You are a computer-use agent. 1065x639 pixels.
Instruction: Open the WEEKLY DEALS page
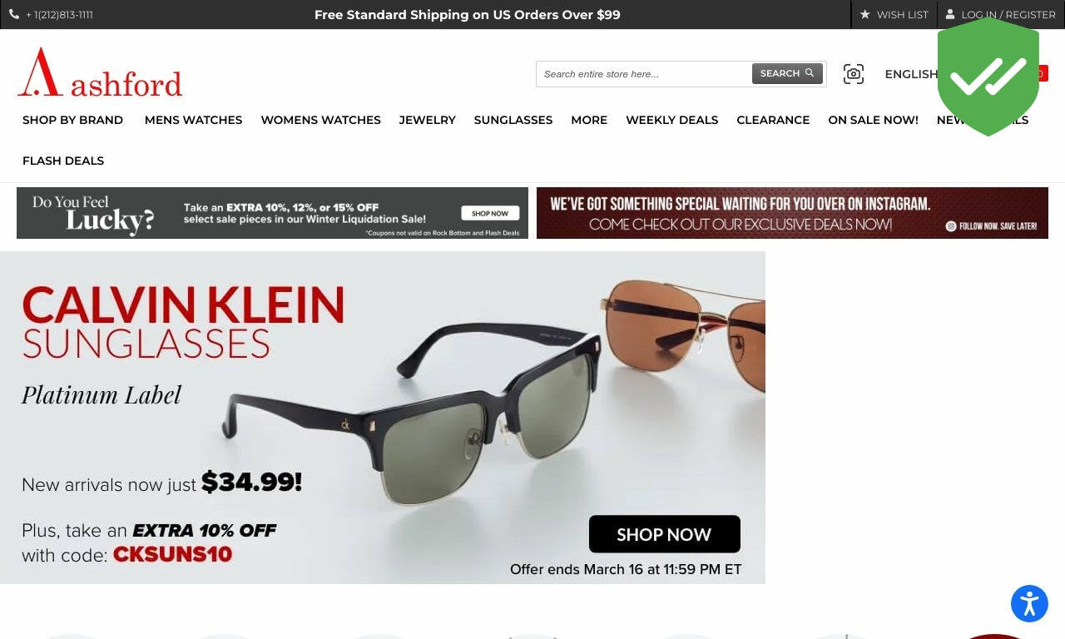[671, 120]
